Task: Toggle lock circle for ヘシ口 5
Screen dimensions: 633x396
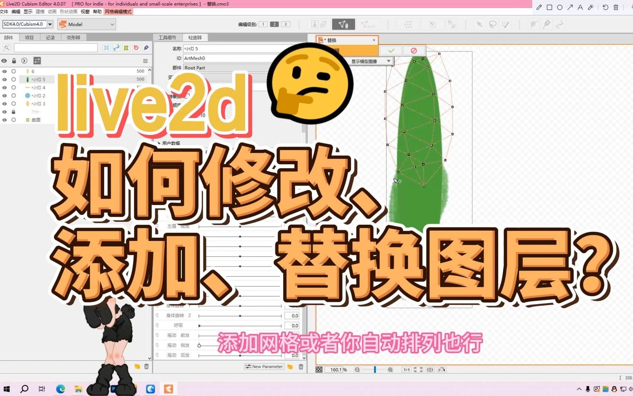Action: 14,79
